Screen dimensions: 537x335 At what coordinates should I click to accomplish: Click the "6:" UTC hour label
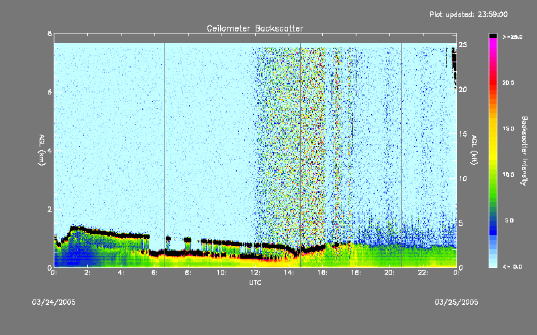click(154, 273)
